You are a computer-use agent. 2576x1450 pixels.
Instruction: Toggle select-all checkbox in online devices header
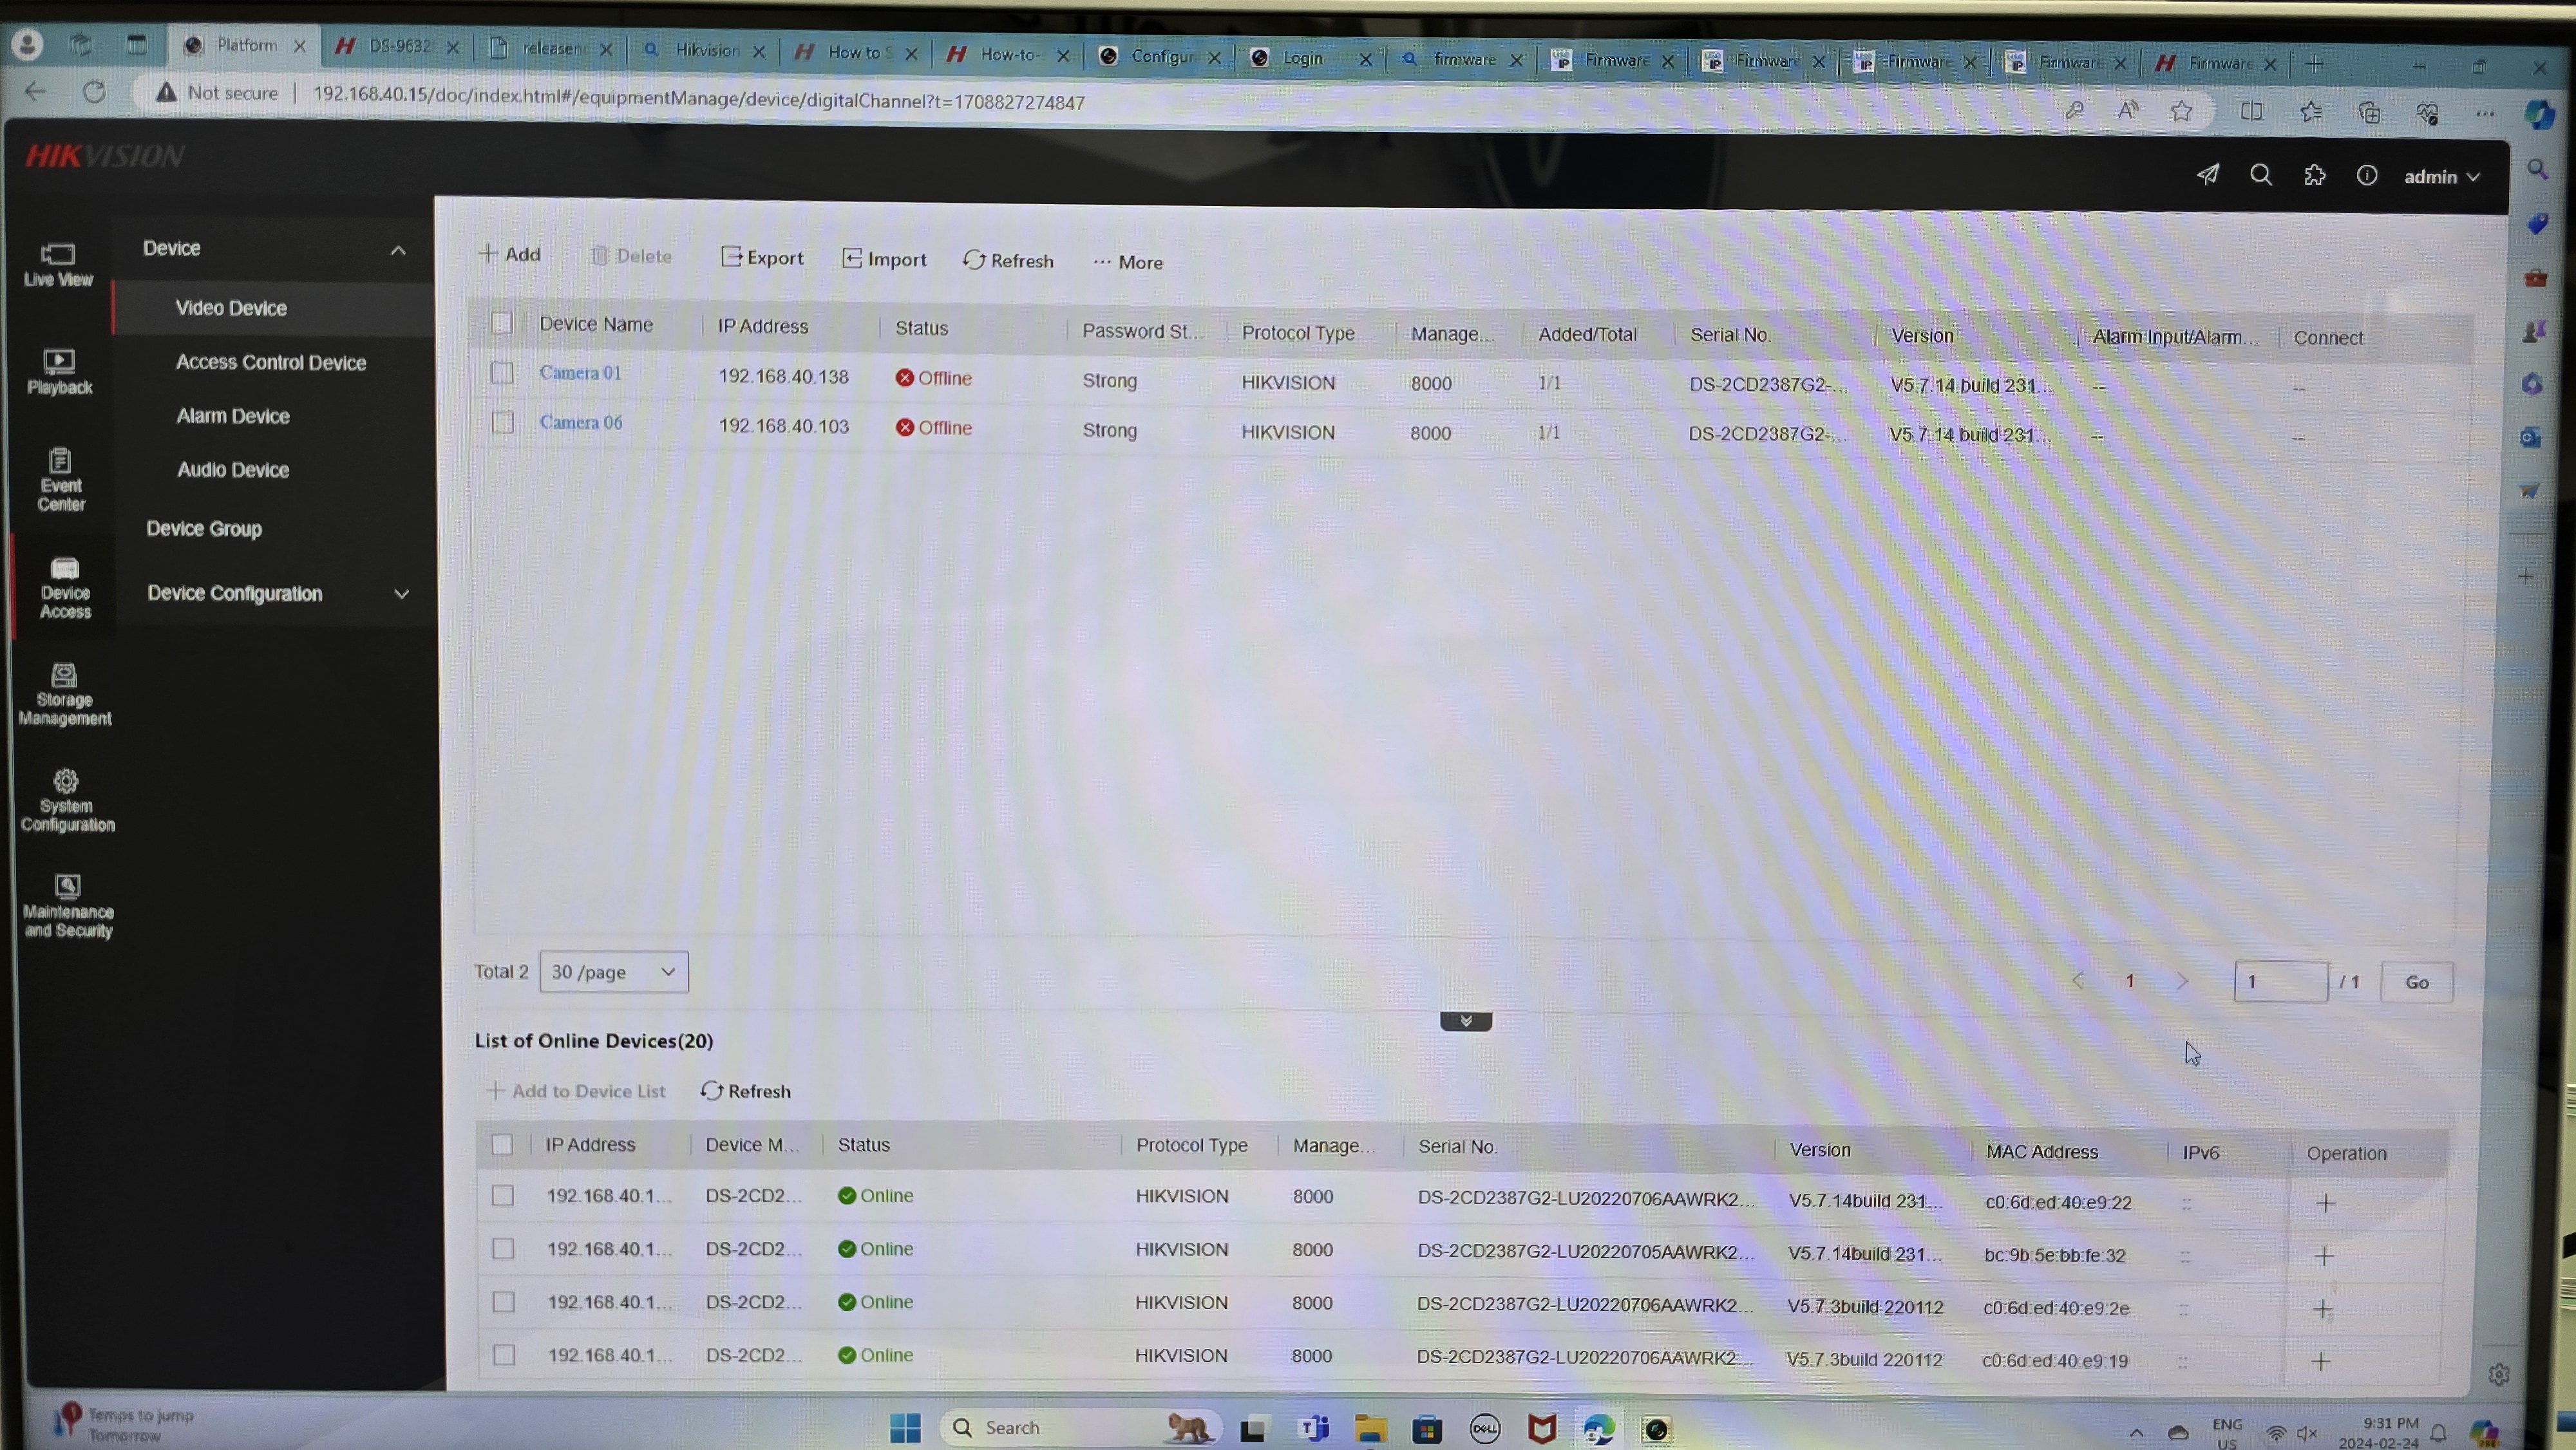tap(502, 1145)
